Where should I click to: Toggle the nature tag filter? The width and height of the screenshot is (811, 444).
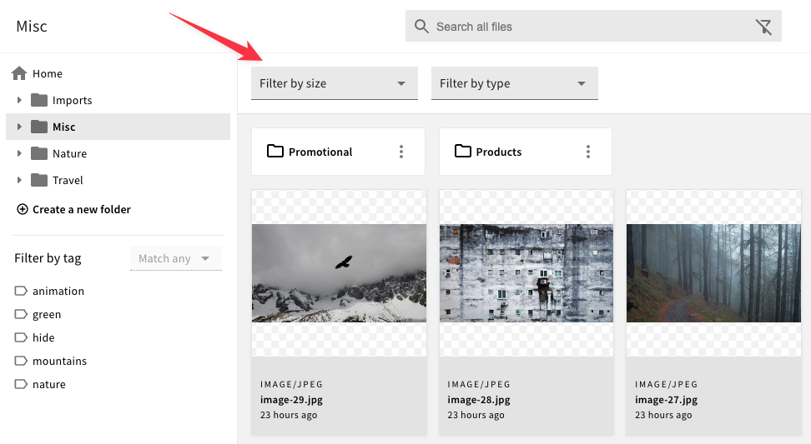48,384
